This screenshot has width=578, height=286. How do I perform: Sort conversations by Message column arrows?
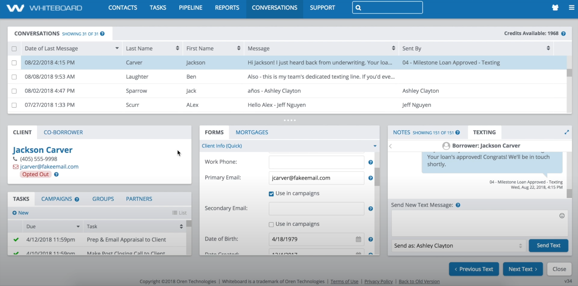pyautogui.click(x=394, y=48)
